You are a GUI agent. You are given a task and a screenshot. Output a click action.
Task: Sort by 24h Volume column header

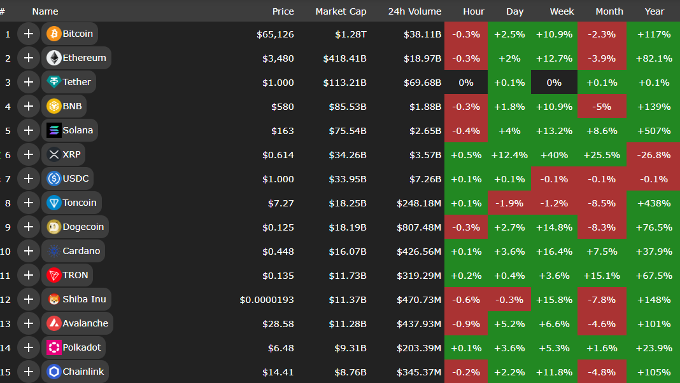pos(414,11)
